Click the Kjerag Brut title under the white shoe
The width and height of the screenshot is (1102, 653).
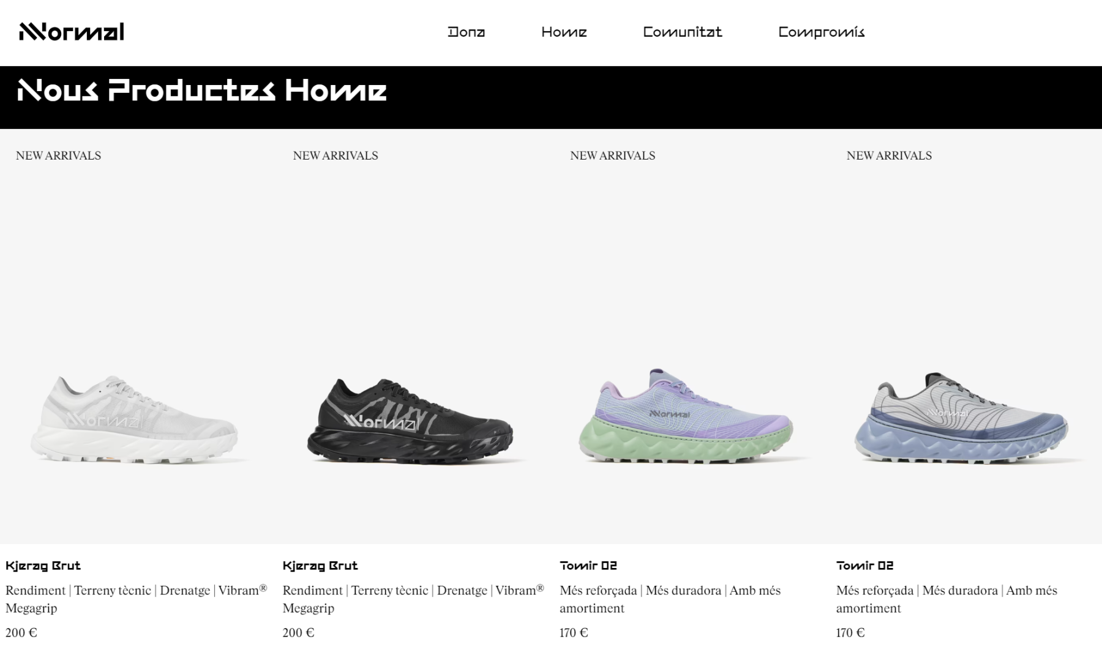[x=43, y=566]
